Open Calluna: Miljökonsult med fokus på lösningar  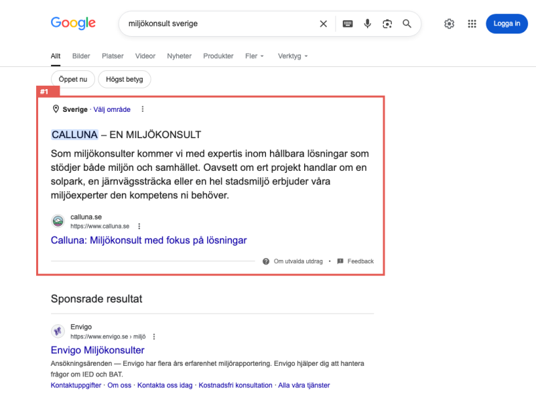coord(149,241)
